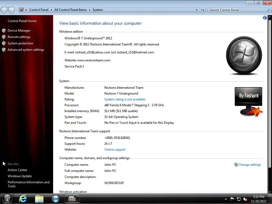The image size is (272, 204).
Task: Click the Control Panel taskbar button
Action: [x=72, y=199]
